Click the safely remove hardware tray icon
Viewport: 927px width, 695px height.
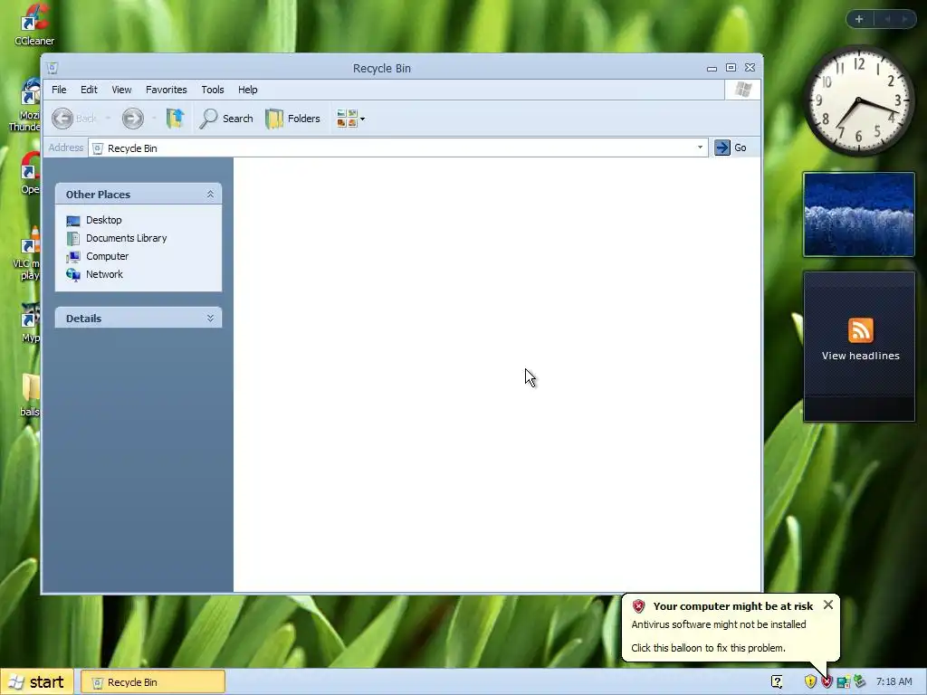coord(860,682)
